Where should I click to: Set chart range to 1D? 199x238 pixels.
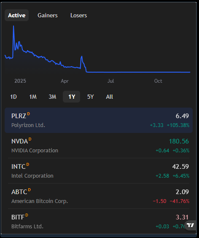[x=13, y=97]
